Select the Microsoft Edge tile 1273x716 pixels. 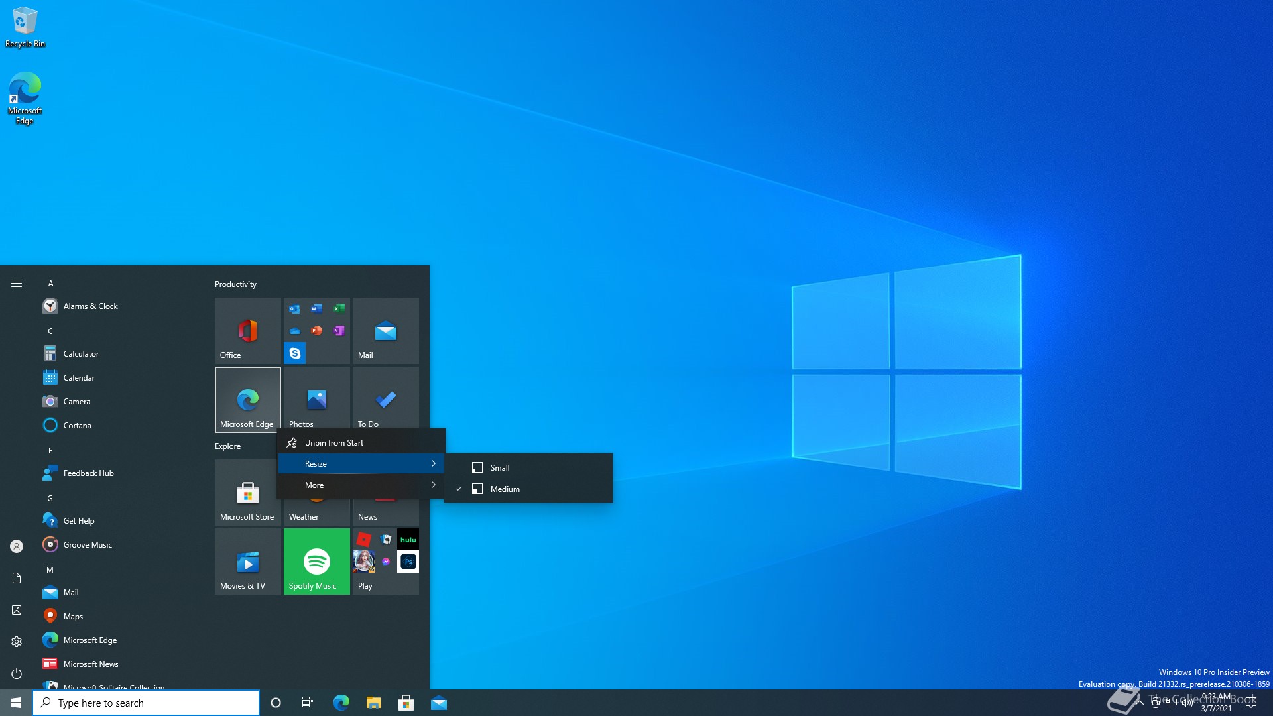[248, 400]
